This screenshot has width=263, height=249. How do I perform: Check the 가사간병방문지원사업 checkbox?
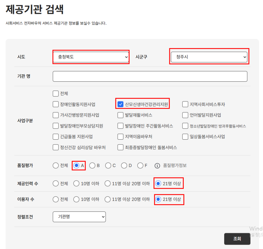pyautogui.click(x=56, y=115)
